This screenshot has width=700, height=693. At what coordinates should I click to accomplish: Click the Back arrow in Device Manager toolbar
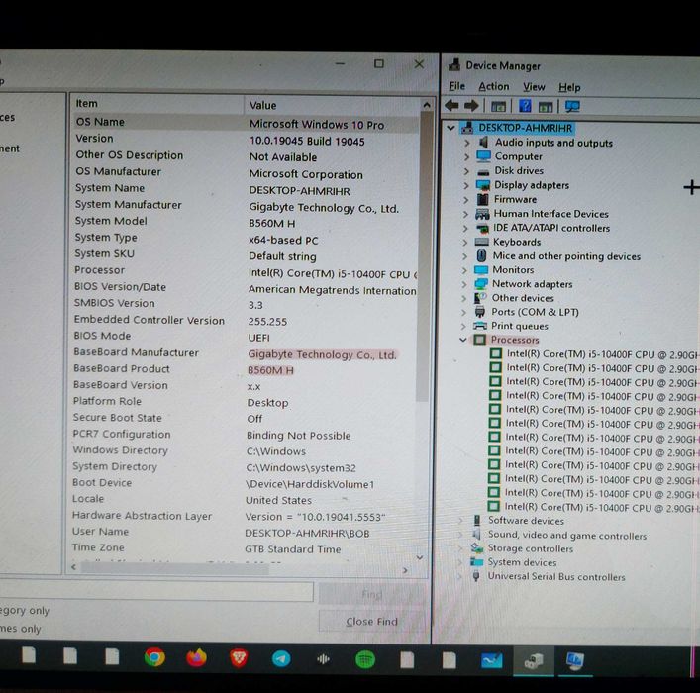point(451,106)
